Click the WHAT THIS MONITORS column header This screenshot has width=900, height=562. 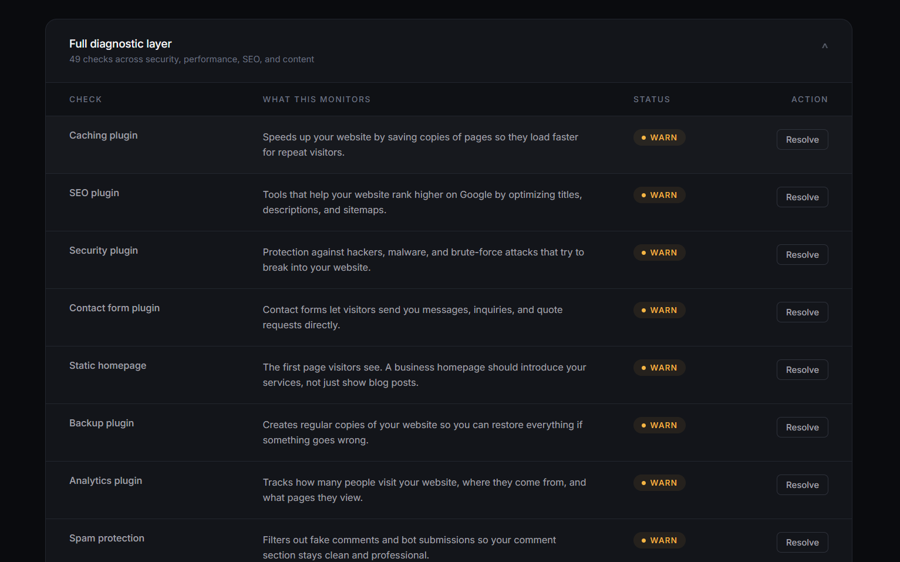click(316, 99)
